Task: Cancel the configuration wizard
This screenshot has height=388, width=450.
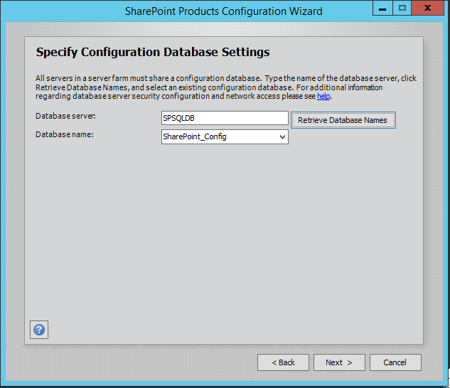Action: pyautogui.click(x=395, y=362)
